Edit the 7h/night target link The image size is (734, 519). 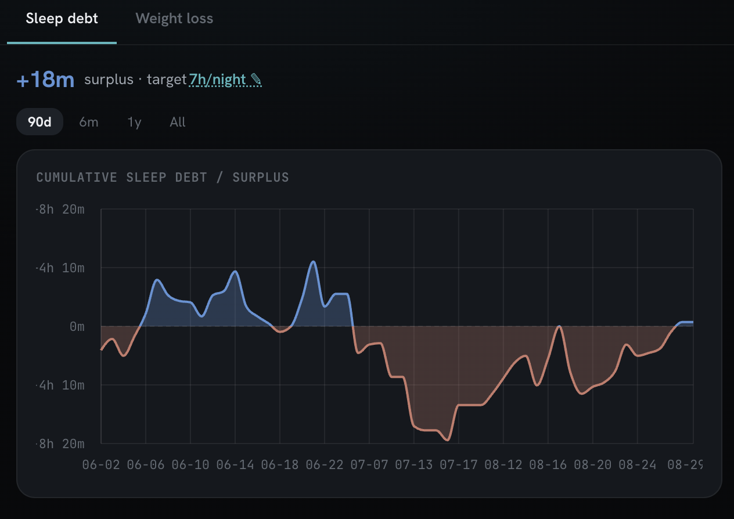225,80
